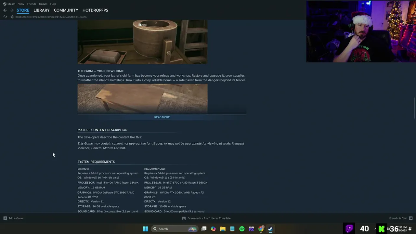The image size is (416, 234).
Task: Click the Intel i7-8700 processor line
Action: [176, 183]
